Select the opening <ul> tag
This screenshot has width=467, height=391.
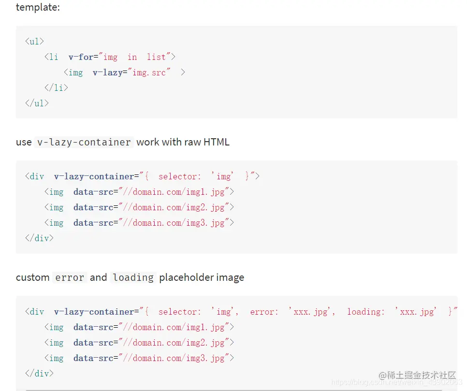[x=34, y=42]
